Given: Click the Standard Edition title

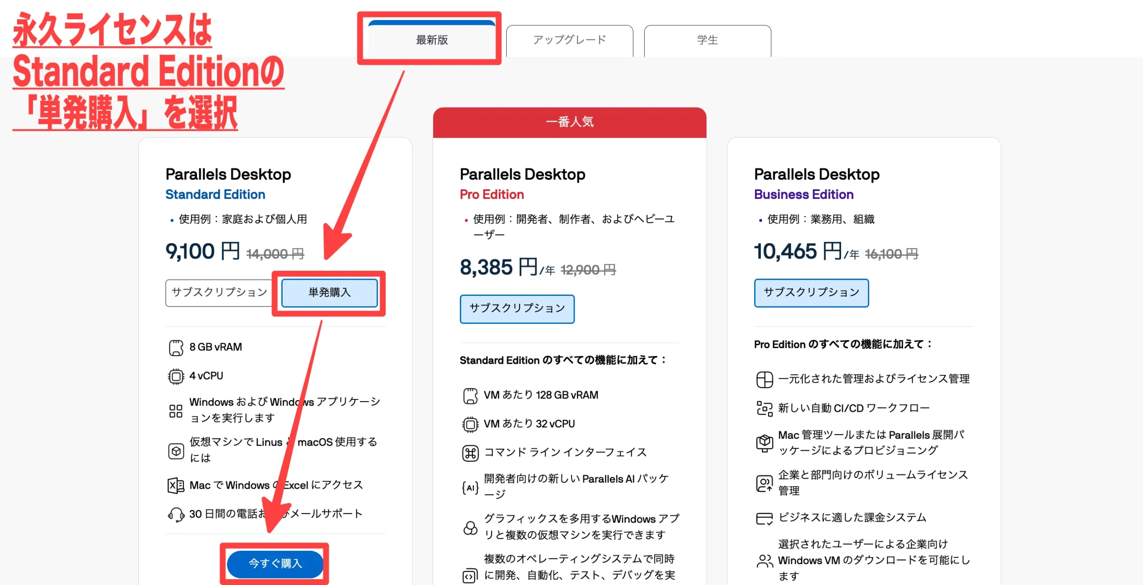Looking at the screenshot, I should 215,195.
